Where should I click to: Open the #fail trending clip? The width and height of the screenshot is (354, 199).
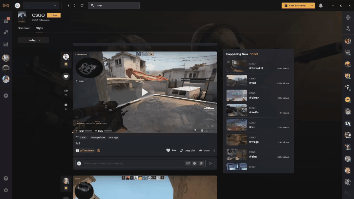point(258,81)
